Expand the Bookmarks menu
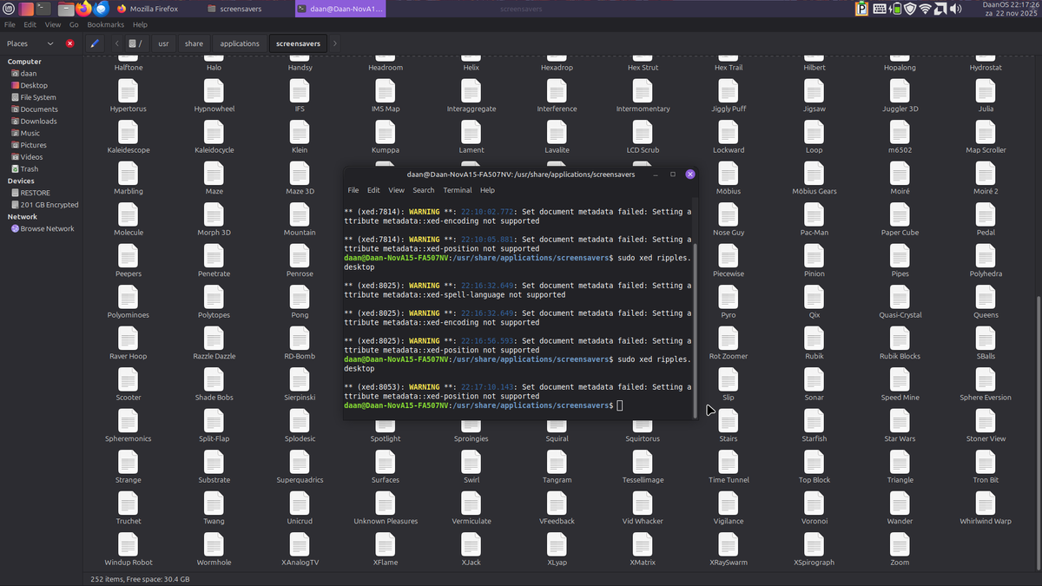Viewport: 1042px width, 586px height. pos(105,24)
